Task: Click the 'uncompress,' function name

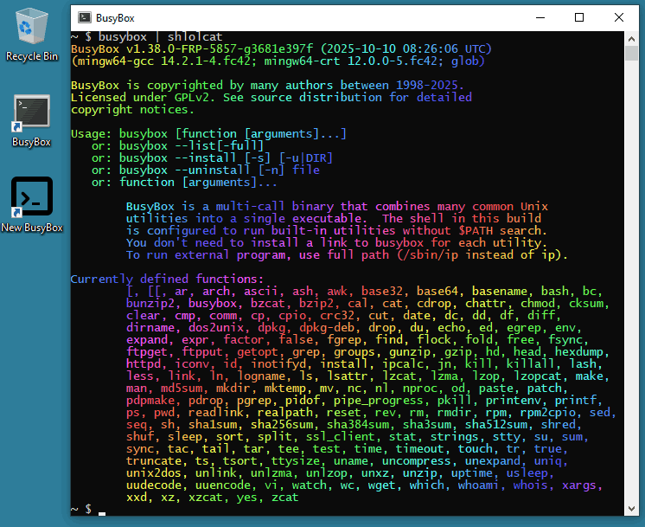Action: tap(419, 460)
